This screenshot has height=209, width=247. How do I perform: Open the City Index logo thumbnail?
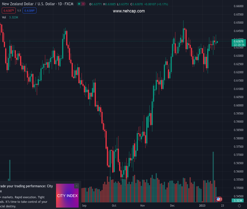click(67, 196)
